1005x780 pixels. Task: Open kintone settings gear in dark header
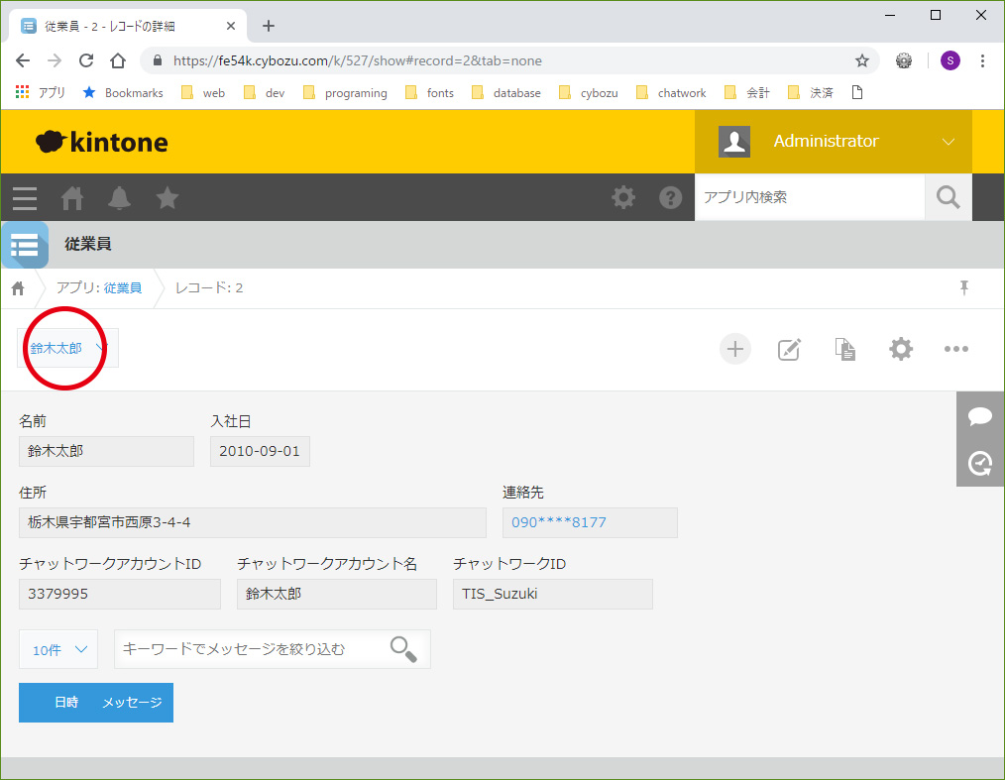pos(623,197)
